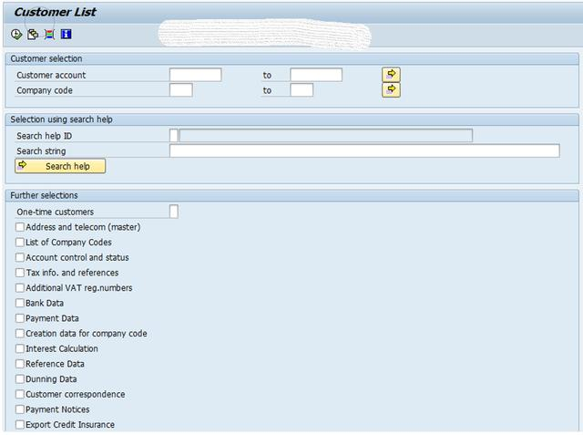The width and height of the screenshot is (583, 435).
Task: Check the Reference Data checkbox
Action: (x=20, y=364)
